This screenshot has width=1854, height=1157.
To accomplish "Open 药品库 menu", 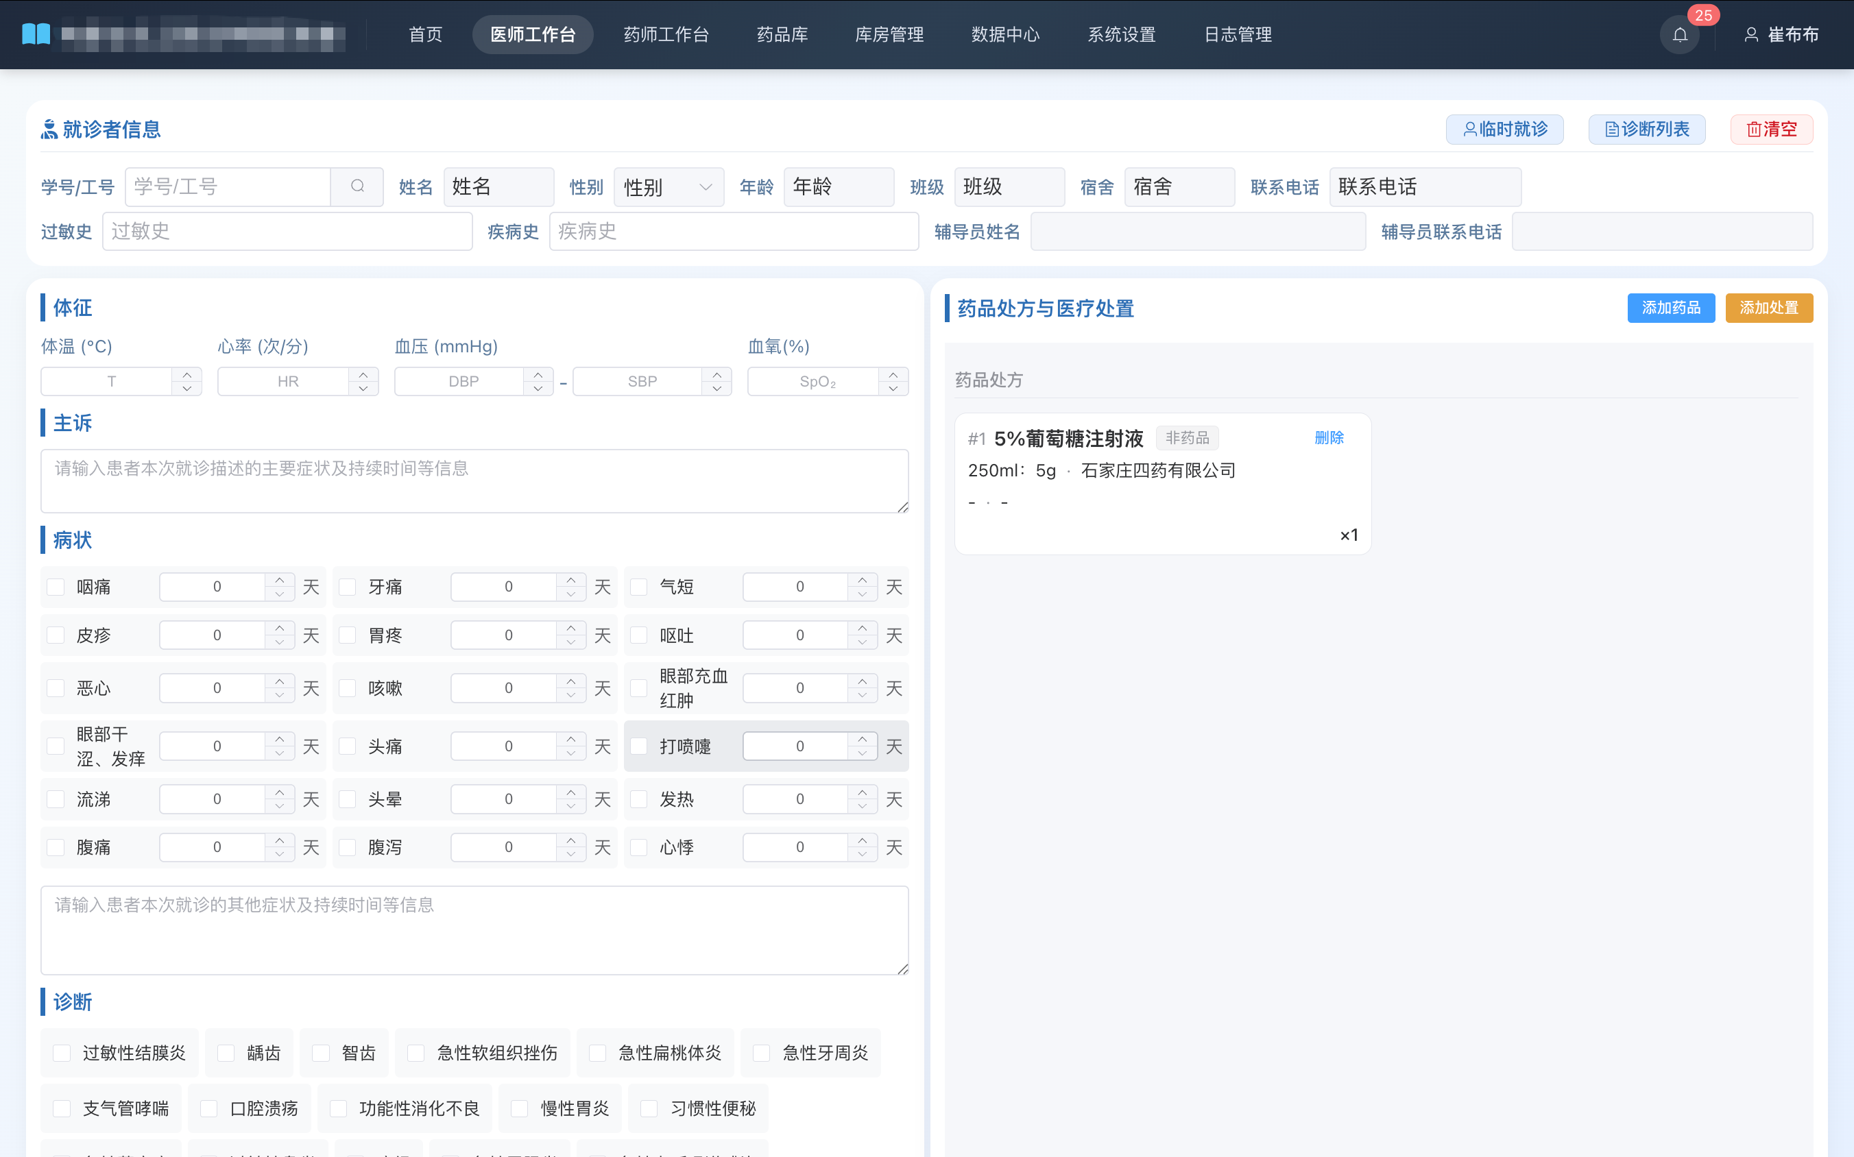I will 782,34.
